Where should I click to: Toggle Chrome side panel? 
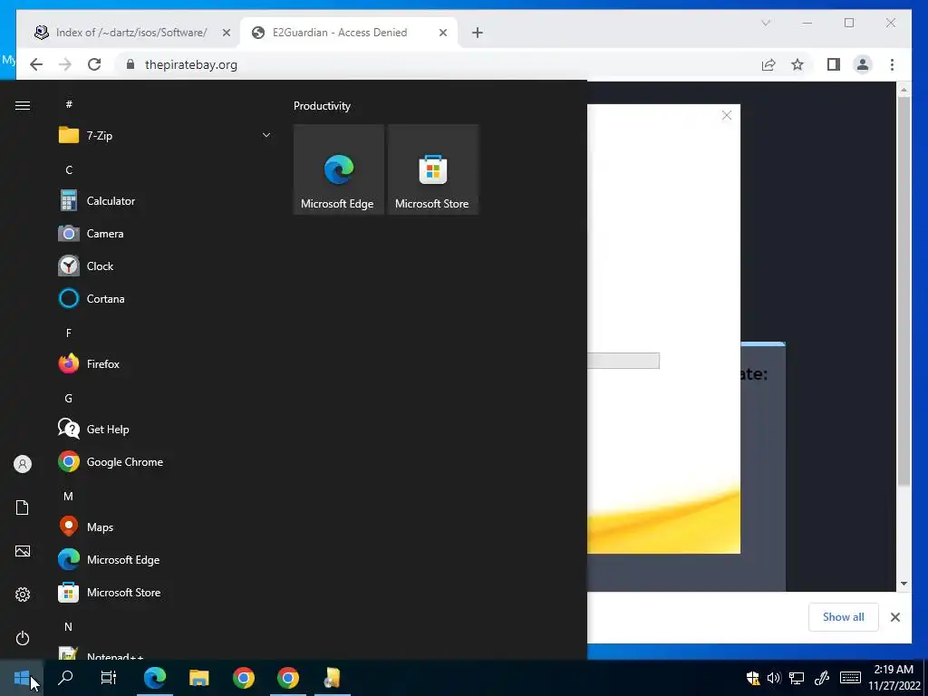tap(834, 64)
